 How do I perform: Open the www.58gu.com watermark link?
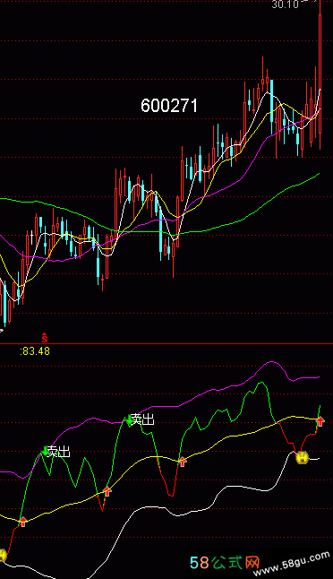(292, 564)
